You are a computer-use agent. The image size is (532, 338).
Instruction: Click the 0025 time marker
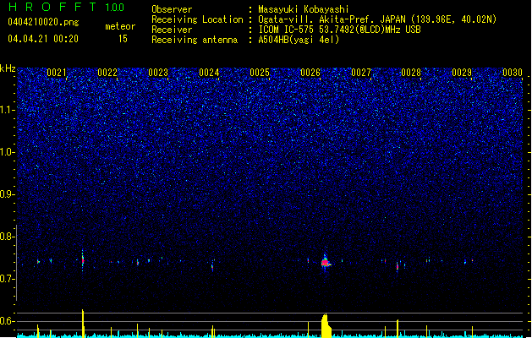pos(260,73)
